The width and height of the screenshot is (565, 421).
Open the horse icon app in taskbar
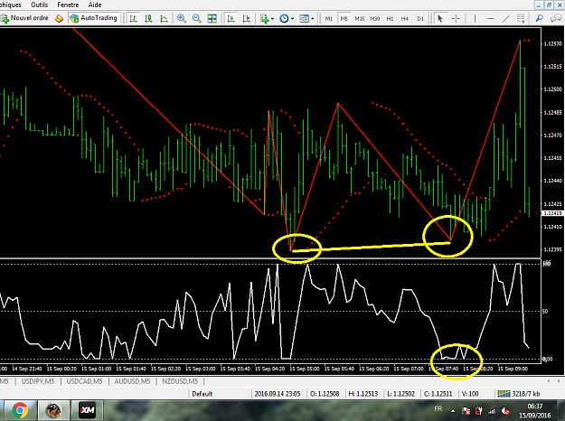click(53, 410)
